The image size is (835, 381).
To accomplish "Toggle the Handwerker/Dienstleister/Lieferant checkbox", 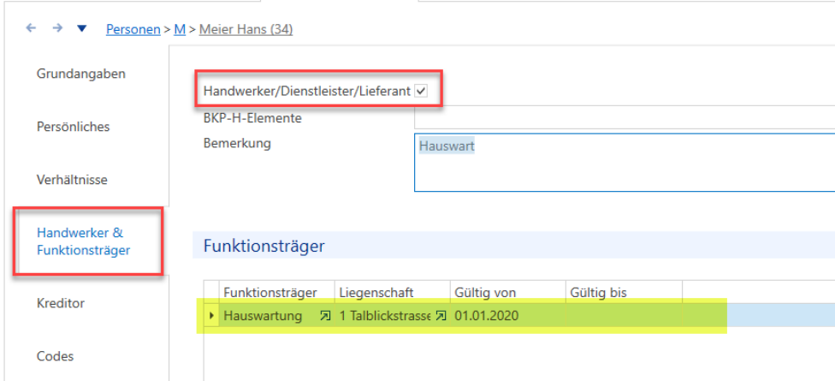I will [x=421, y=91].
